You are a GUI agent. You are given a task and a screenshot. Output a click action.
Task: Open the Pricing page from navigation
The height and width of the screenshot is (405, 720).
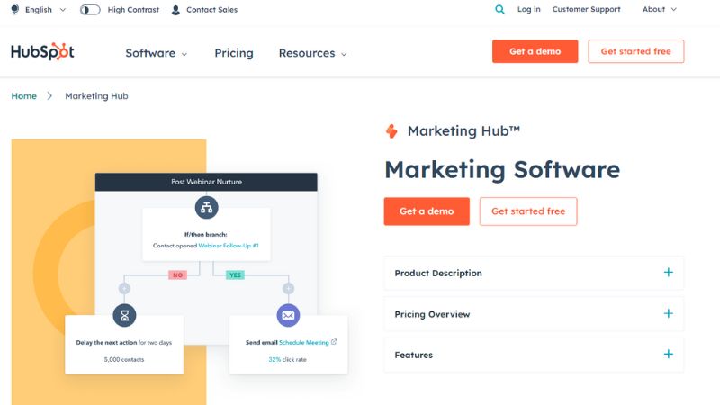tap(234, 53)
